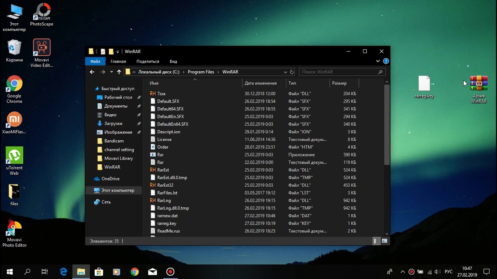Screen dimensions: 497x279
Task: Click the Back arrow in Explorer
Action: pyautogui.click(x=92, y=72)
